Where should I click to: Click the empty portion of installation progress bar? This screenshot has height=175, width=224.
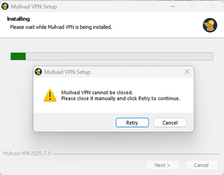coord(119,57)
